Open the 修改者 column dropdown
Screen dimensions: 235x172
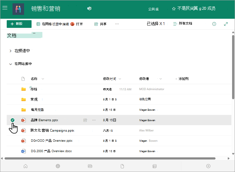point(161,79)
